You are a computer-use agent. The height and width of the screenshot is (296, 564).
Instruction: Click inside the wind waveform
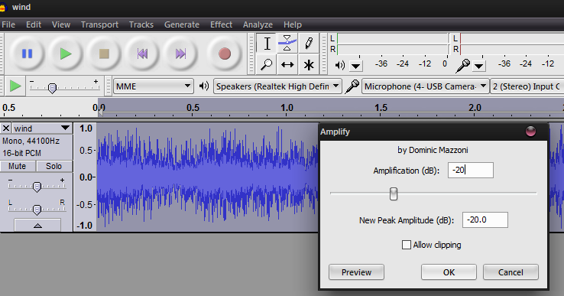coord(207,177)
